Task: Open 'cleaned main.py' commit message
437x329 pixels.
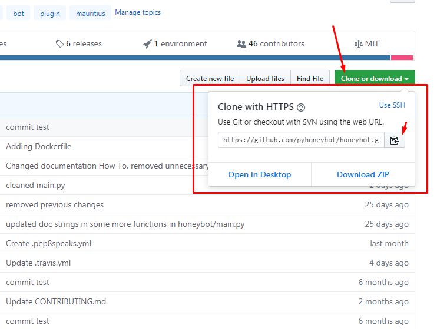Action: click(x=35, y=185)
